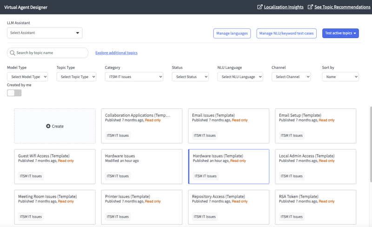Click the Manage languages button
This screenshot has height=227, width=372.
pyautogui.click(x=232, y=33)
